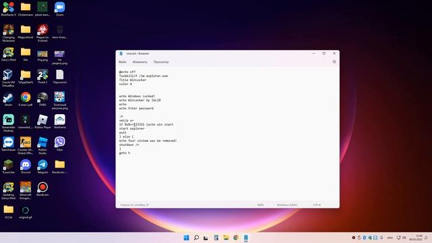The width and height of the screenshot is (432, 243).
Task: Click the microphone icon in the system tray
Action: tap(382, 238)
